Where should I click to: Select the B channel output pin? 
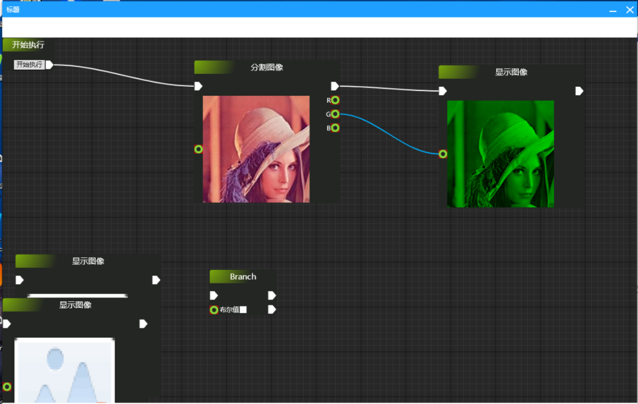pos(335,128)
